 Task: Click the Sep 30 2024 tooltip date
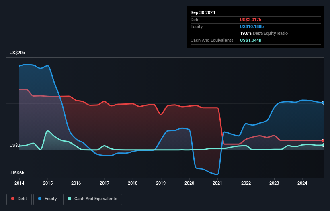(x=203, y=12)
